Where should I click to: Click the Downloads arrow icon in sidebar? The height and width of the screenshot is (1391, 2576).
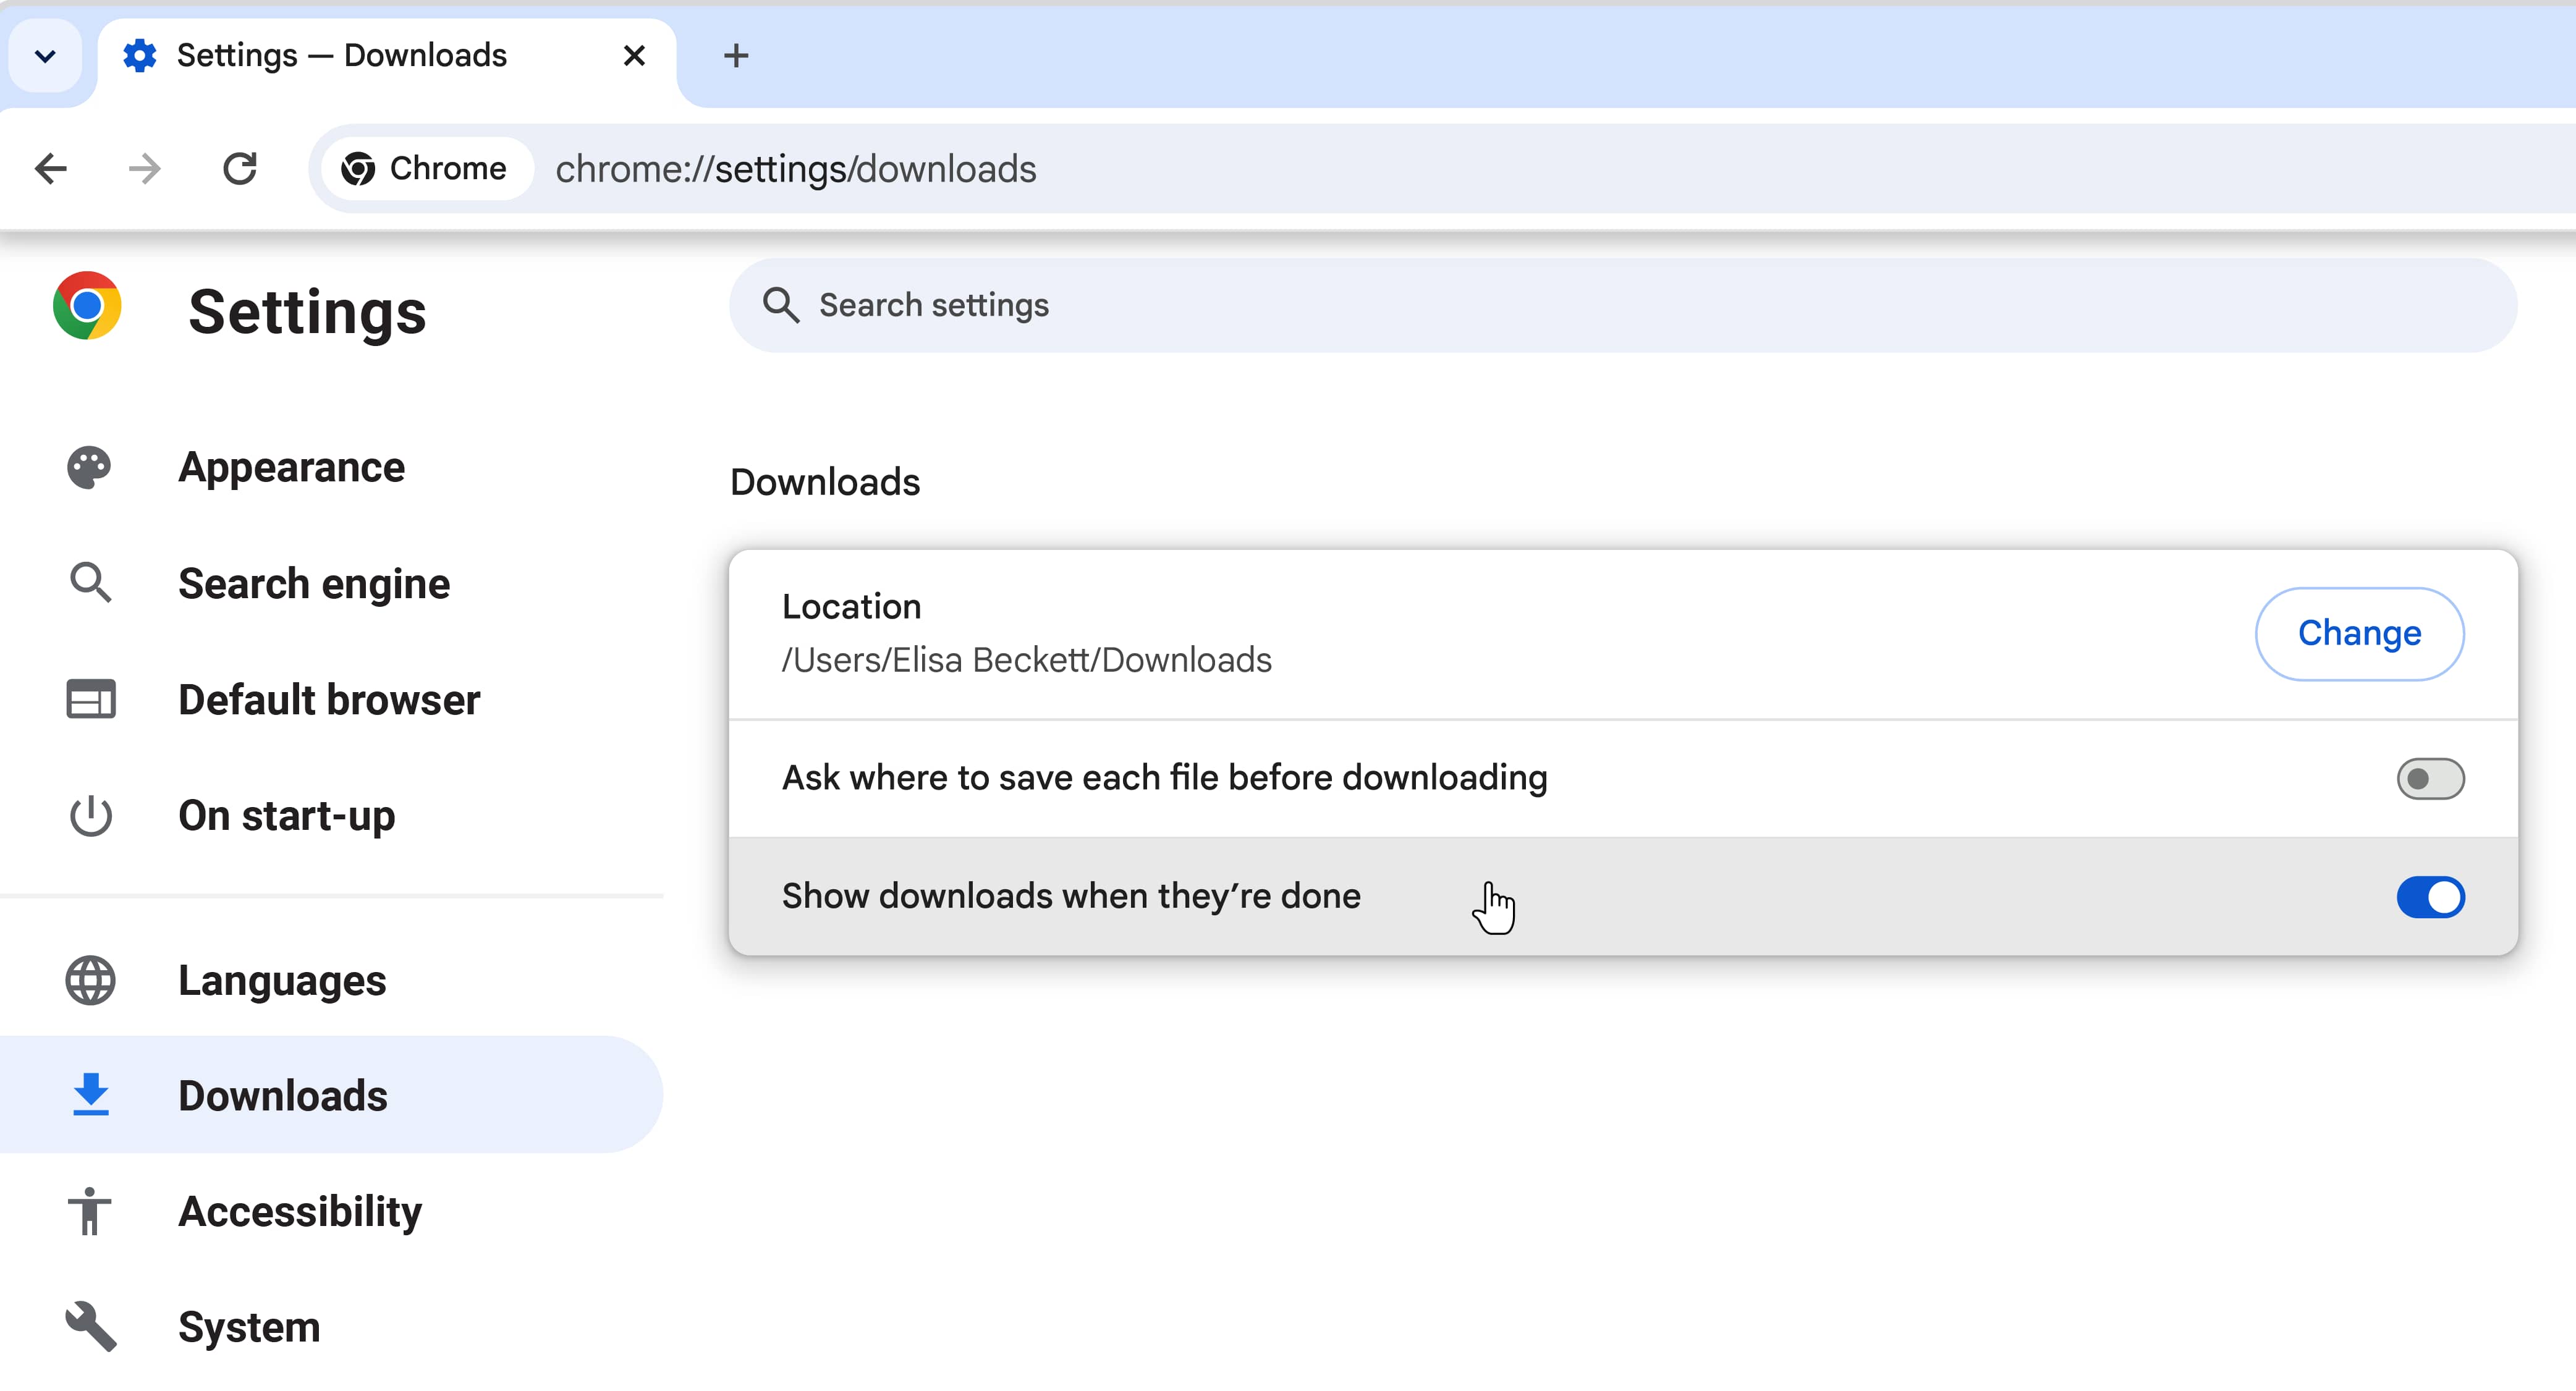coord(90,1095)
